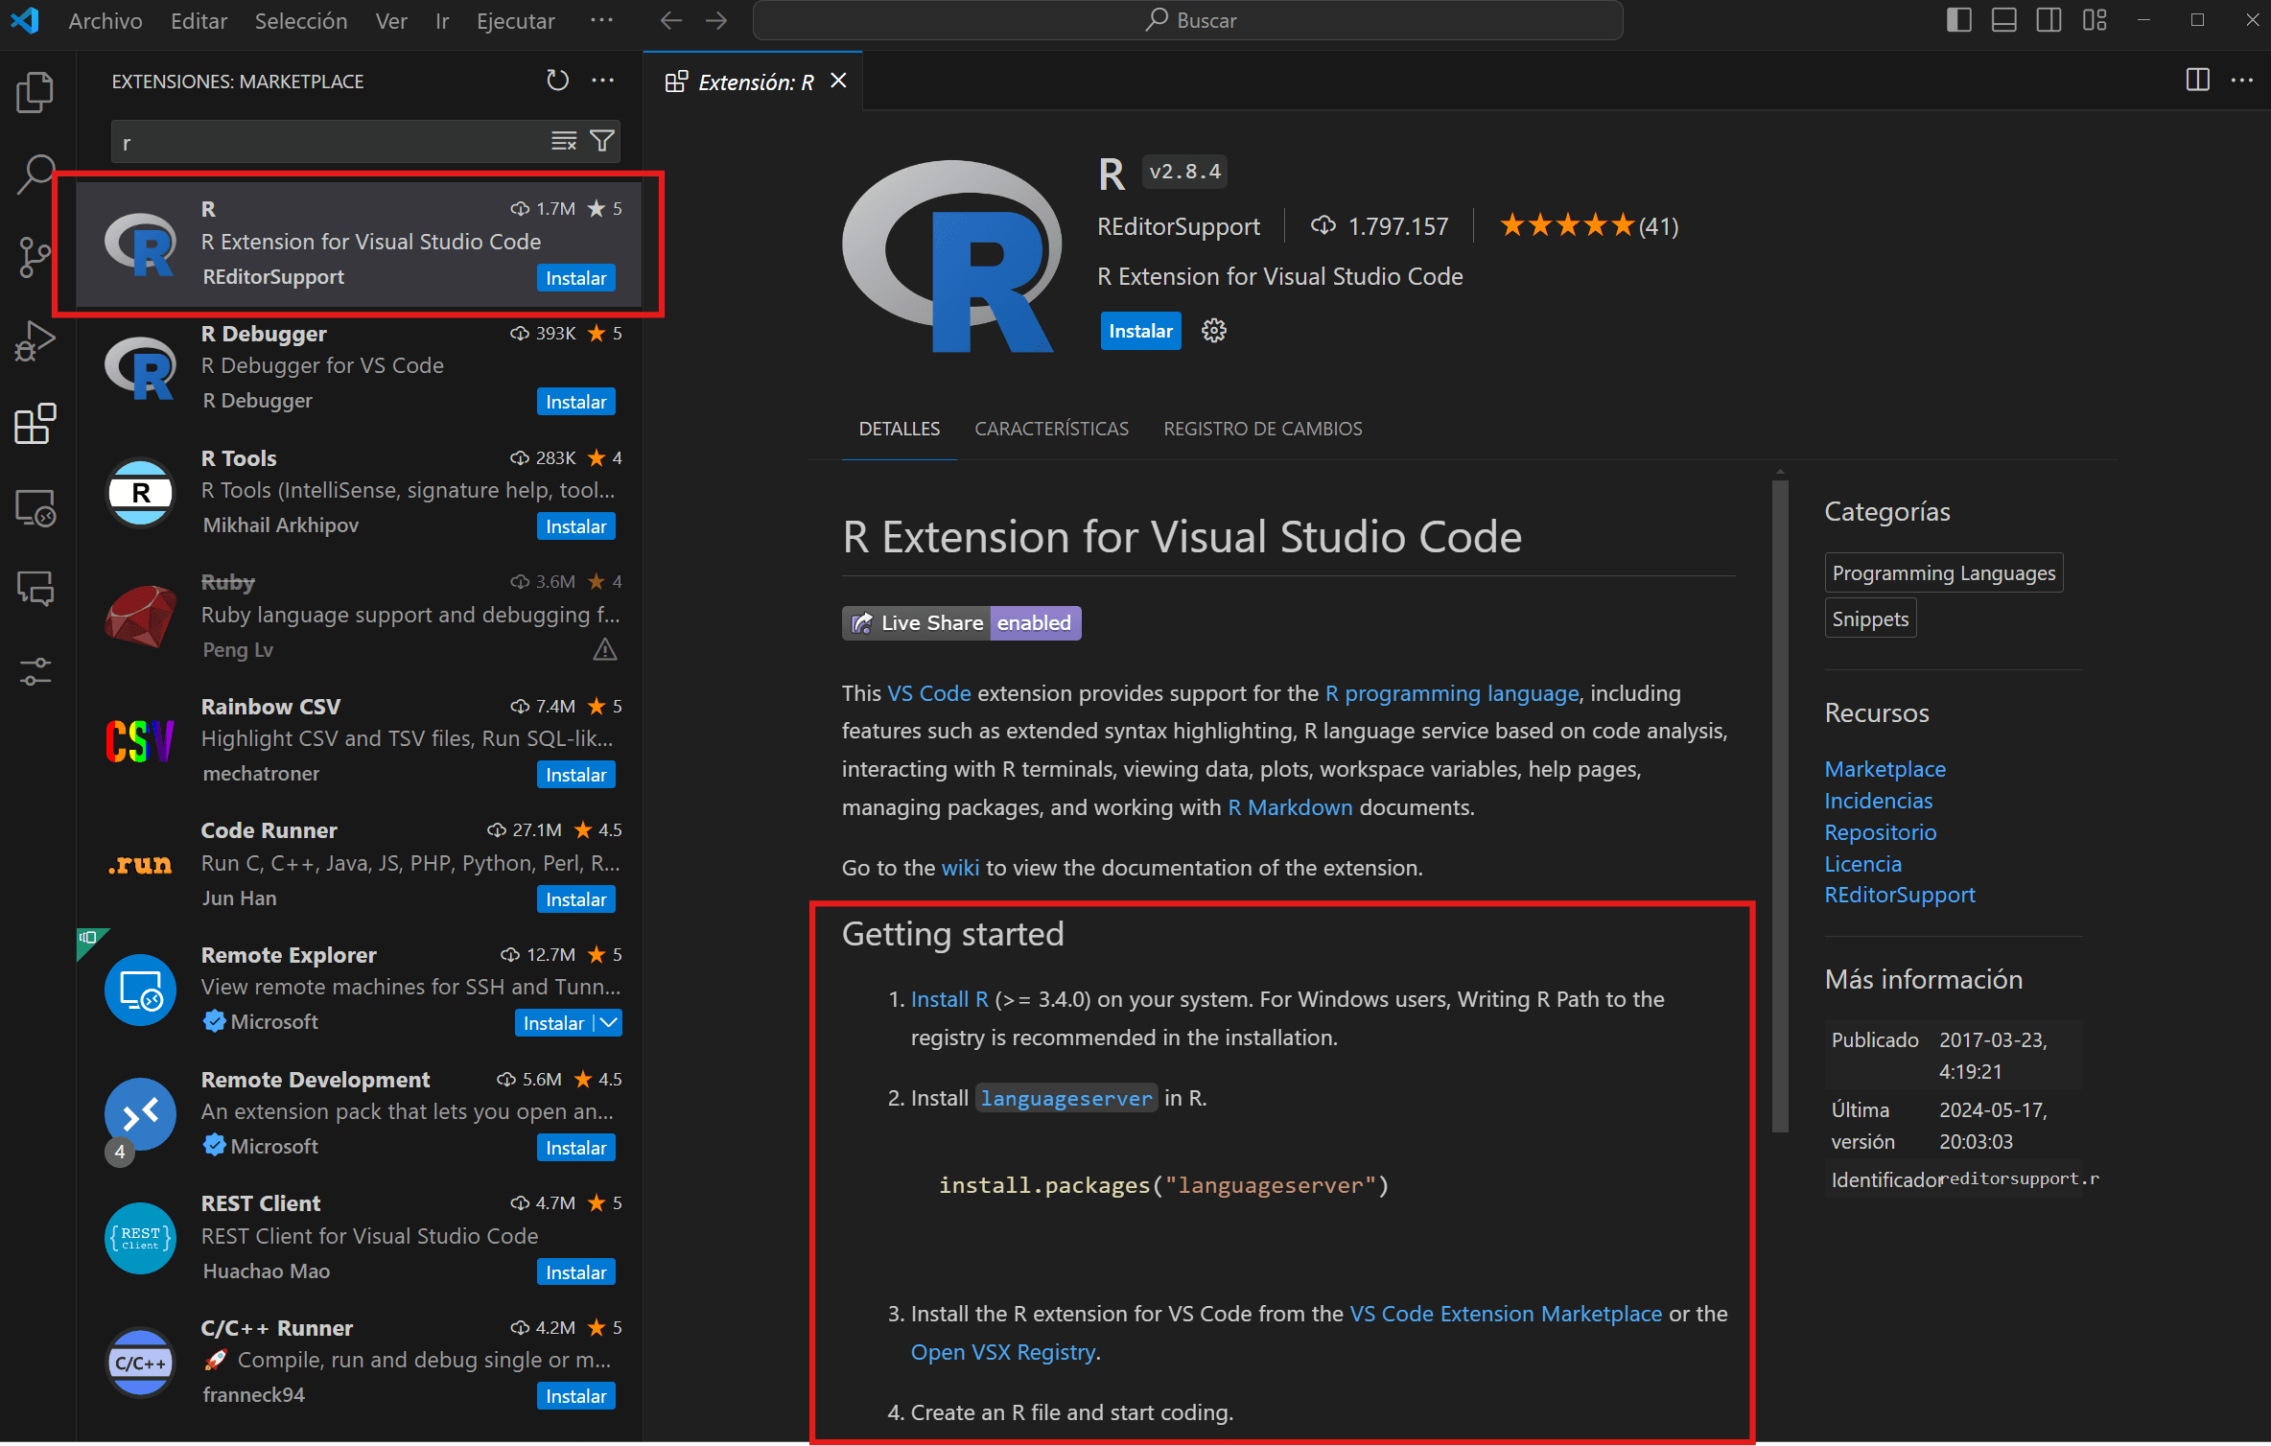Select the Ruby extension list item
Viewport: 2271px width, 1446px height.
[359, 618]
